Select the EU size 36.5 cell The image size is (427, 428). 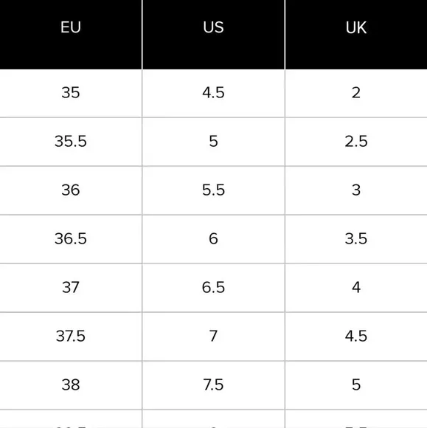[71, 238]
